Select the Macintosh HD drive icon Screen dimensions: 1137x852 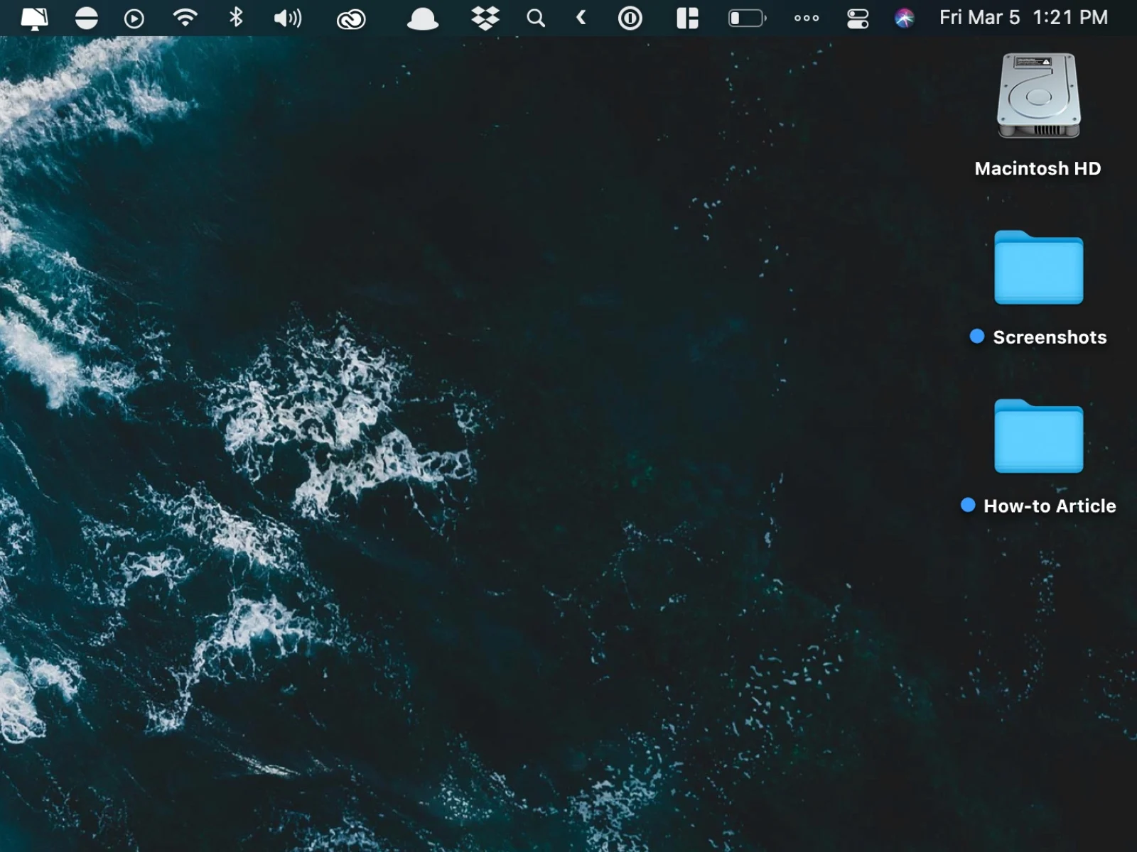[x=1038, y=97]
